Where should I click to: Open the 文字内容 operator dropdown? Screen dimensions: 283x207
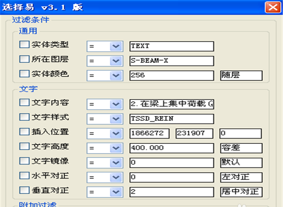point(116,104)
